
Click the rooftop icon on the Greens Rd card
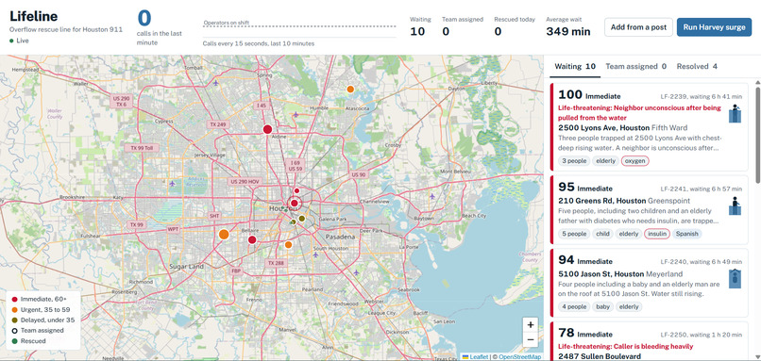735,205
